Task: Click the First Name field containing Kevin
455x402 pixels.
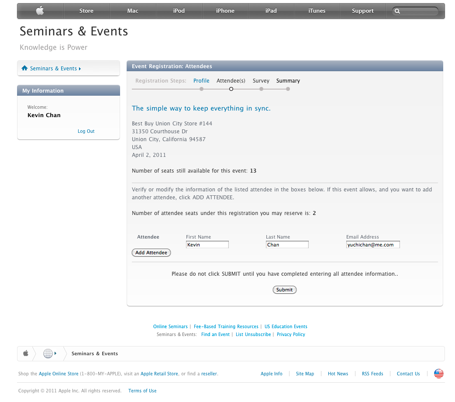Action: tap(207, 245)
